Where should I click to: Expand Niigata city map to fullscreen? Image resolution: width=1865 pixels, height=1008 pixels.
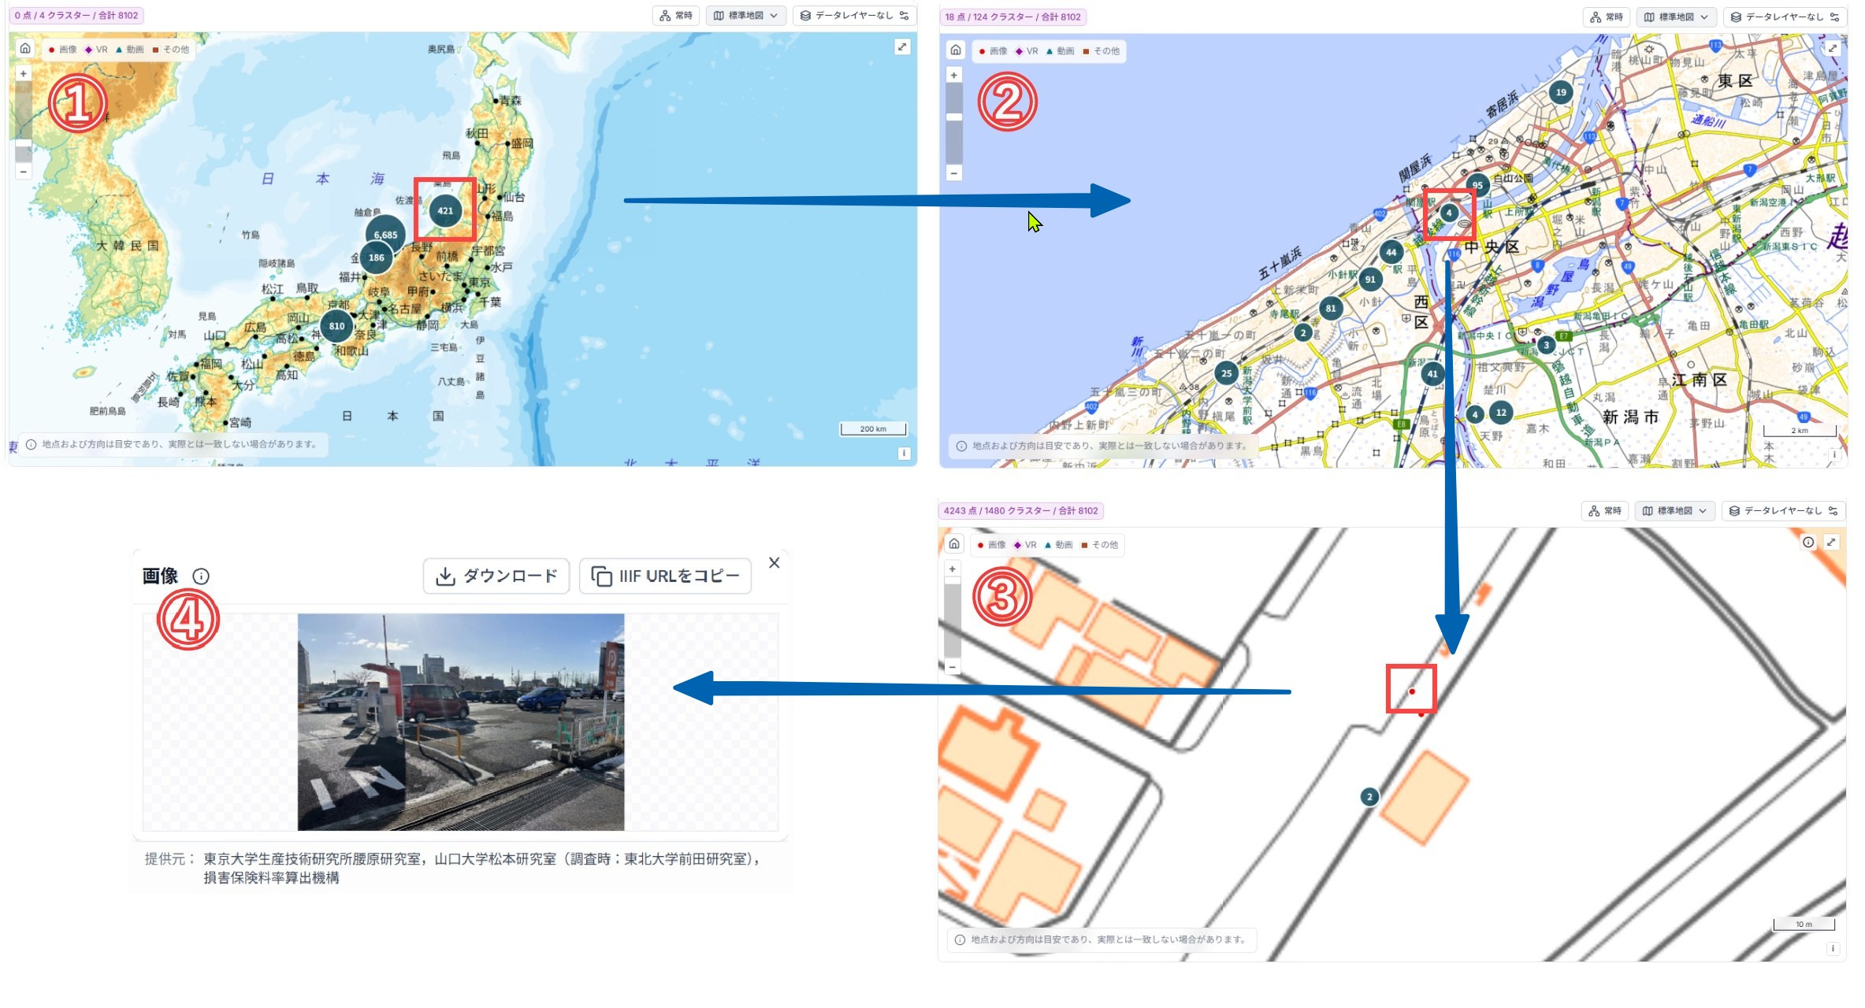tap(1833, 49)
